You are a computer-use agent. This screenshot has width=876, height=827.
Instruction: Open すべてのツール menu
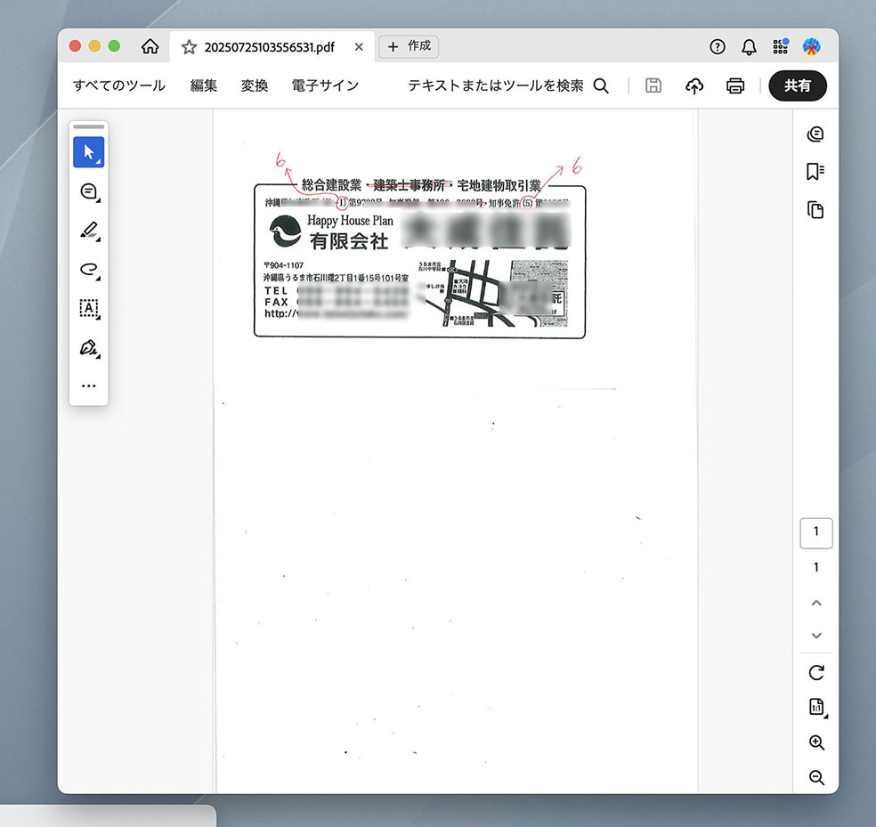point(119,85)
